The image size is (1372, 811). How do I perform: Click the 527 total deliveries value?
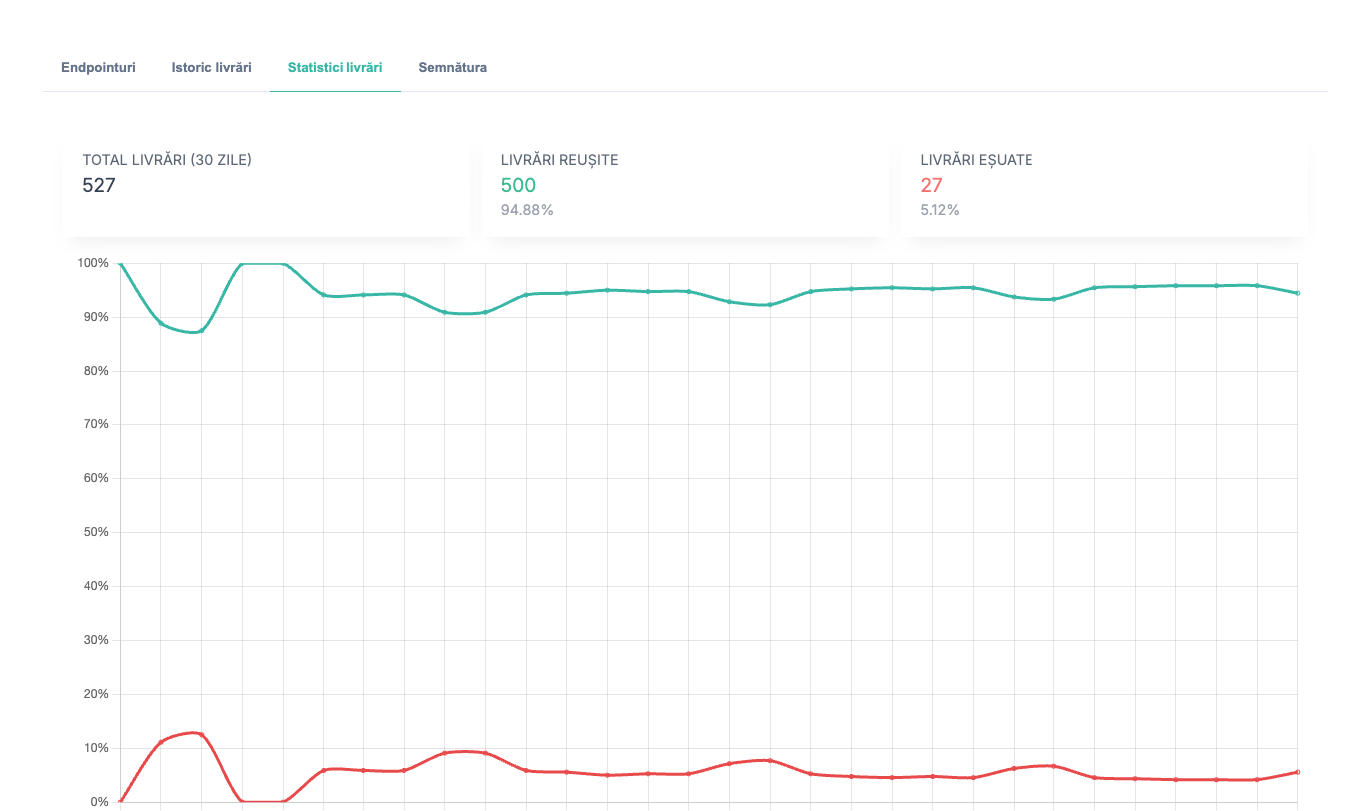[99, 185]
